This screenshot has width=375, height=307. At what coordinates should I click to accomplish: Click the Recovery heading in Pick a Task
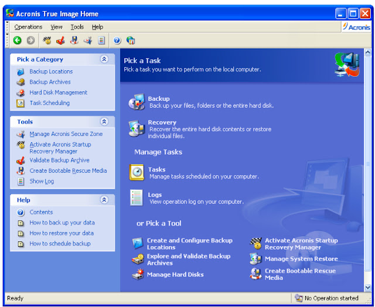tap(162, 122)
